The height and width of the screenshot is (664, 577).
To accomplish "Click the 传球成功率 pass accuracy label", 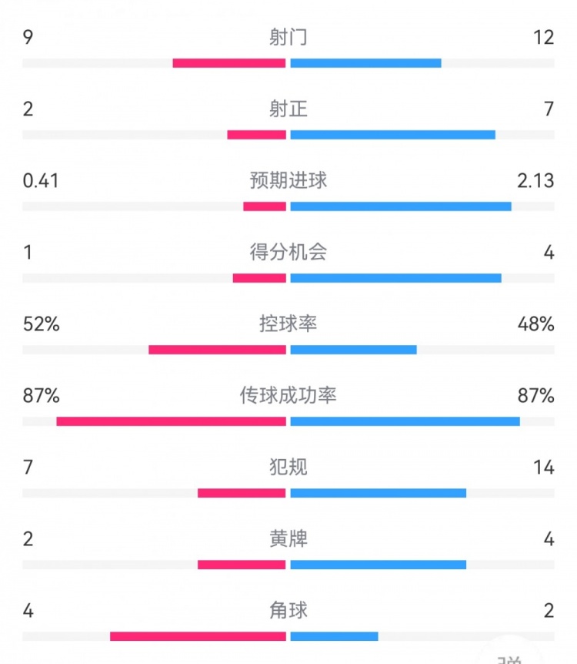I will click(288, 395).
